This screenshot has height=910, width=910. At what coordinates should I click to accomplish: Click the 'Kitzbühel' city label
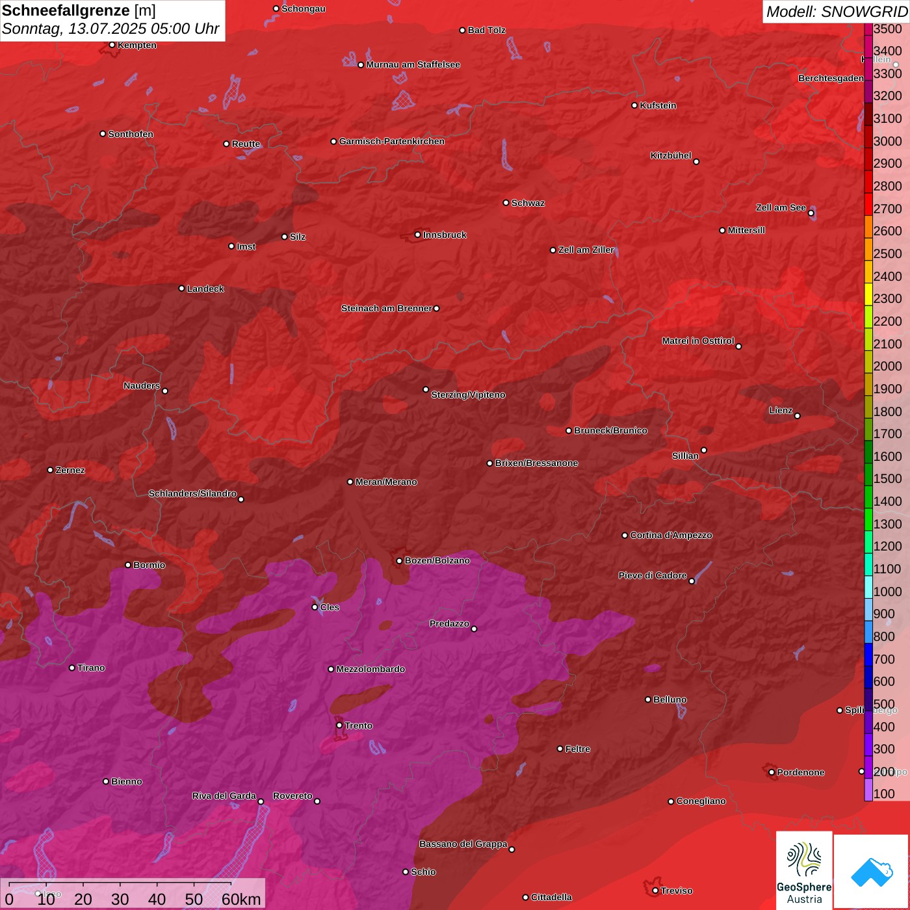(671, 155)
